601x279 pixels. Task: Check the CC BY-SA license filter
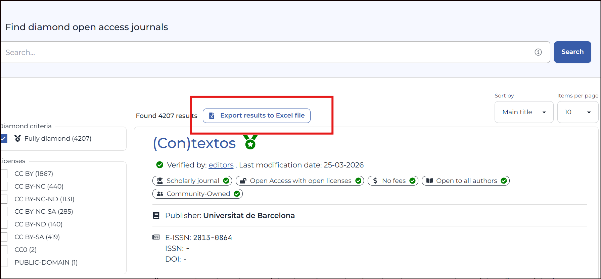(x=4, y=237)
